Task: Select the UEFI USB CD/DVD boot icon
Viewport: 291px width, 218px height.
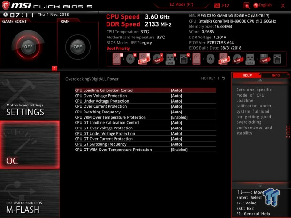Action: pyautogui.click(x=158, y=59)
